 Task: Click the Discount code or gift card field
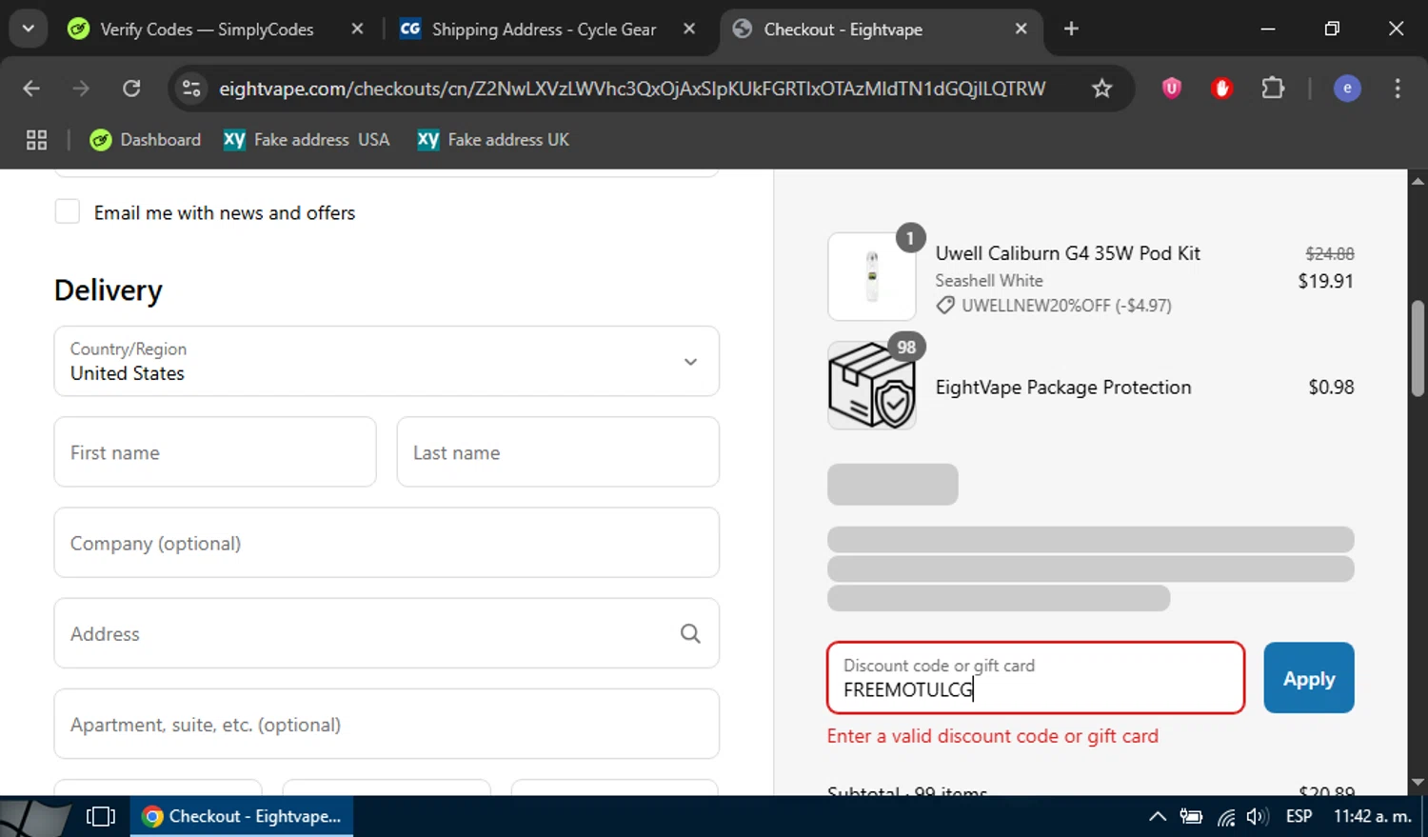coord(1035,678)
